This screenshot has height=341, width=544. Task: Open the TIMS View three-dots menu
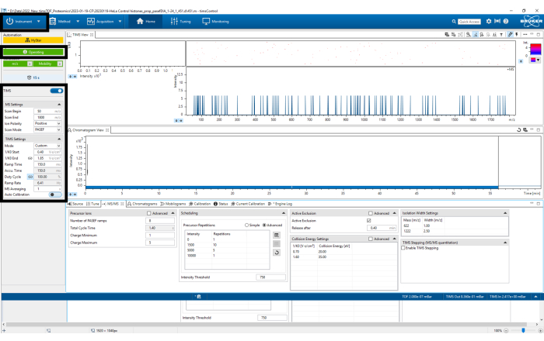coord(525,35)
